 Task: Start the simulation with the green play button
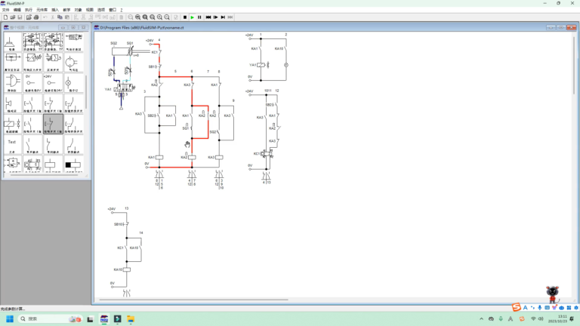pyautogui.click(x=193, y=17)
